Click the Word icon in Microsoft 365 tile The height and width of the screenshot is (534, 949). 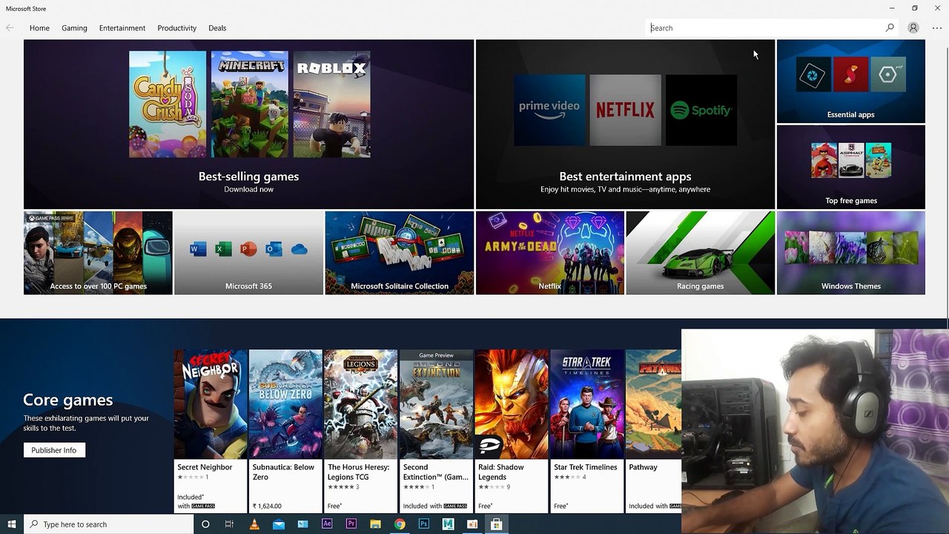(x=198, y=249)
